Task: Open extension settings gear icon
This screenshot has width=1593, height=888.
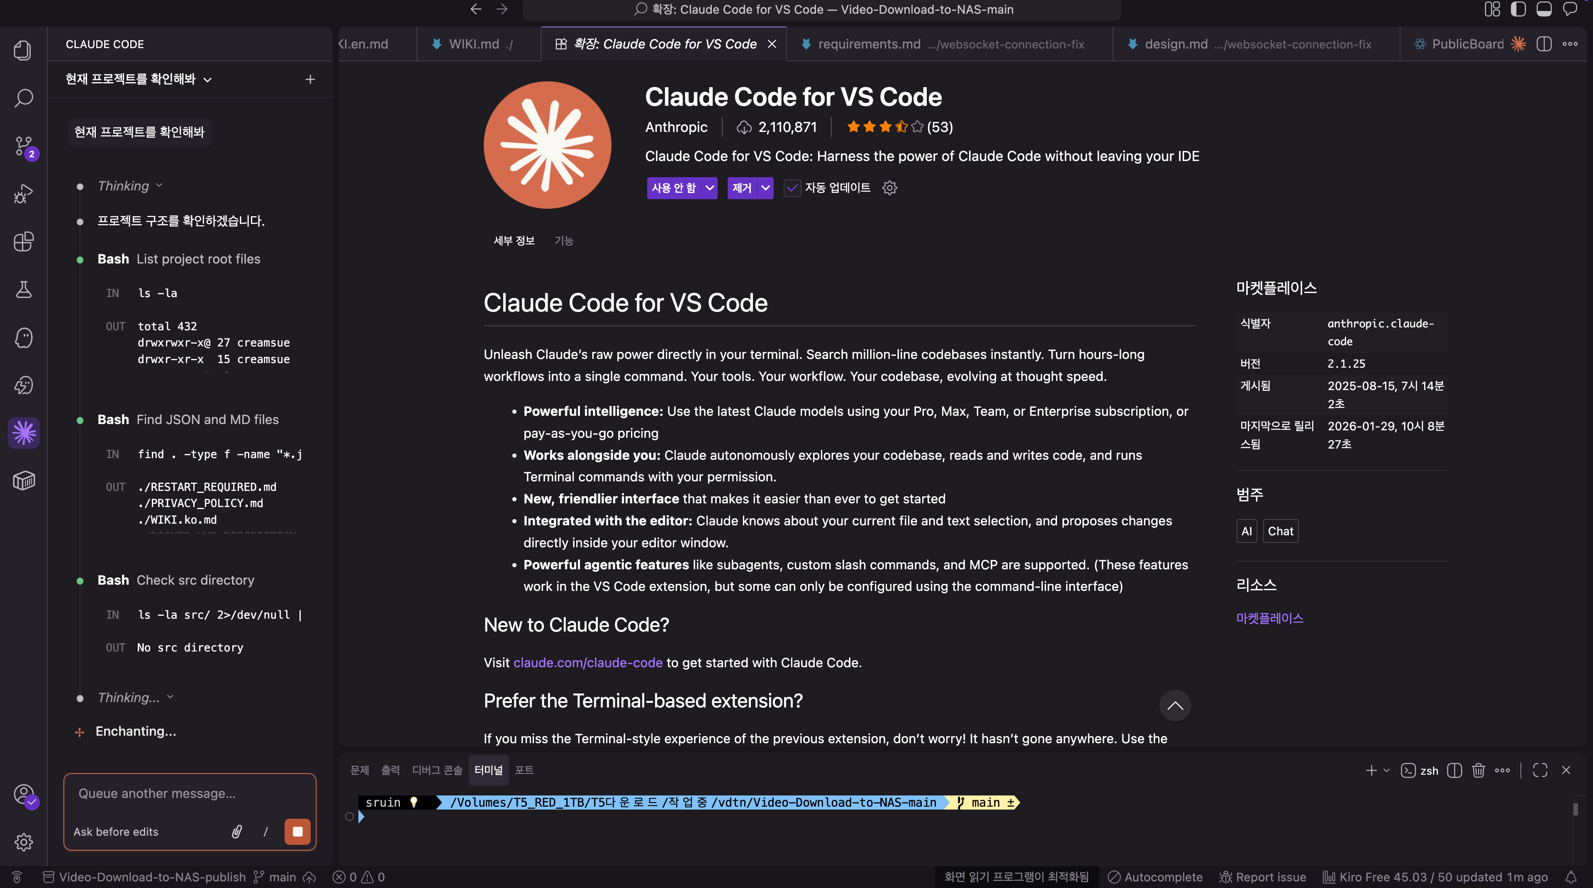Action: pyautogui.click(x=889, y=188)
